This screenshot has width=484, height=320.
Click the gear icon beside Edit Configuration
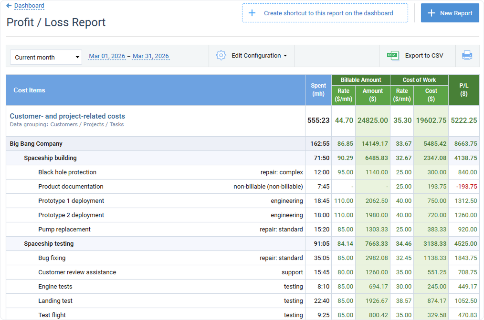221,55
